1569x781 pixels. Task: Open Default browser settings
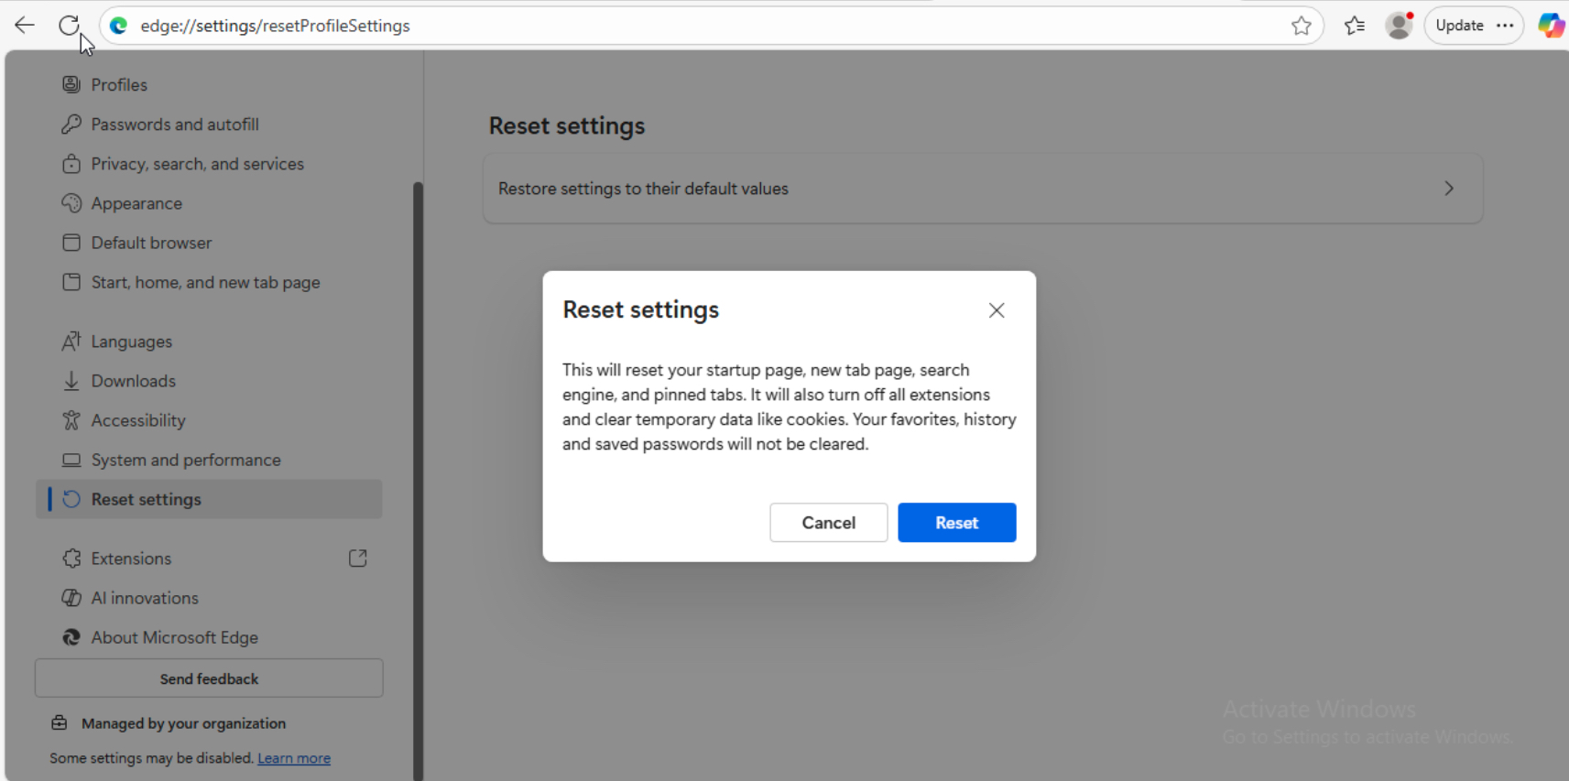(209, 243)
